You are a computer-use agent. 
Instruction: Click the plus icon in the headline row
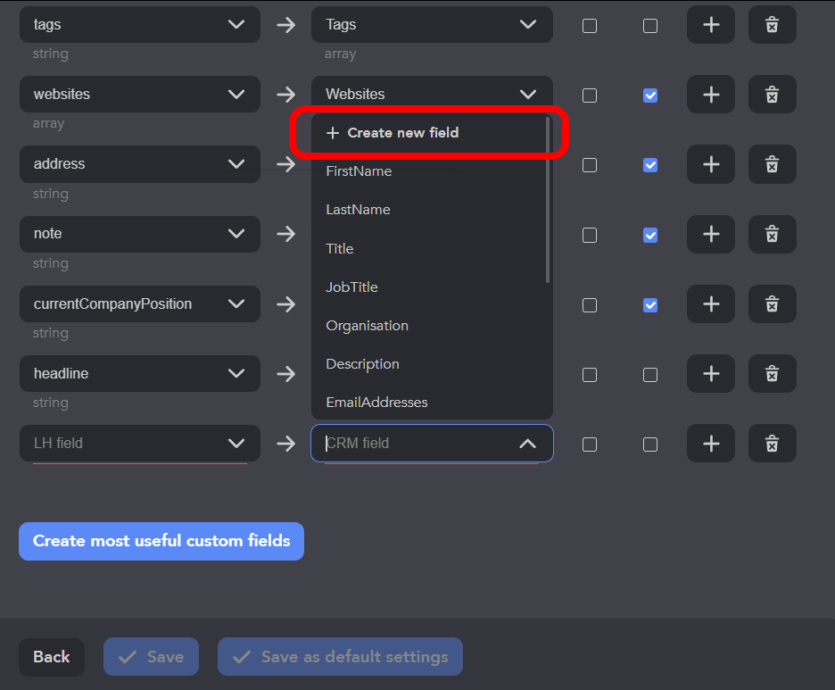pyautogui.click(x=711, y=373)
